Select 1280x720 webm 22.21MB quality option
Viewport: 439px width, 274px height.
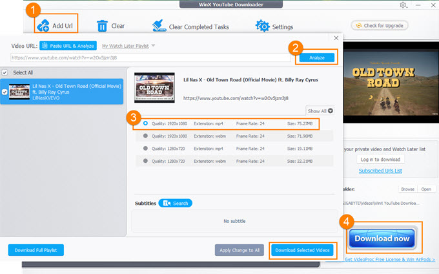click(145, 161)
